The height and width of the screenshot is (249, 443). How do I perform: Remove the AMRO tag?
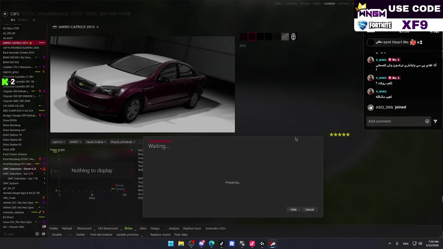[80, 142]
